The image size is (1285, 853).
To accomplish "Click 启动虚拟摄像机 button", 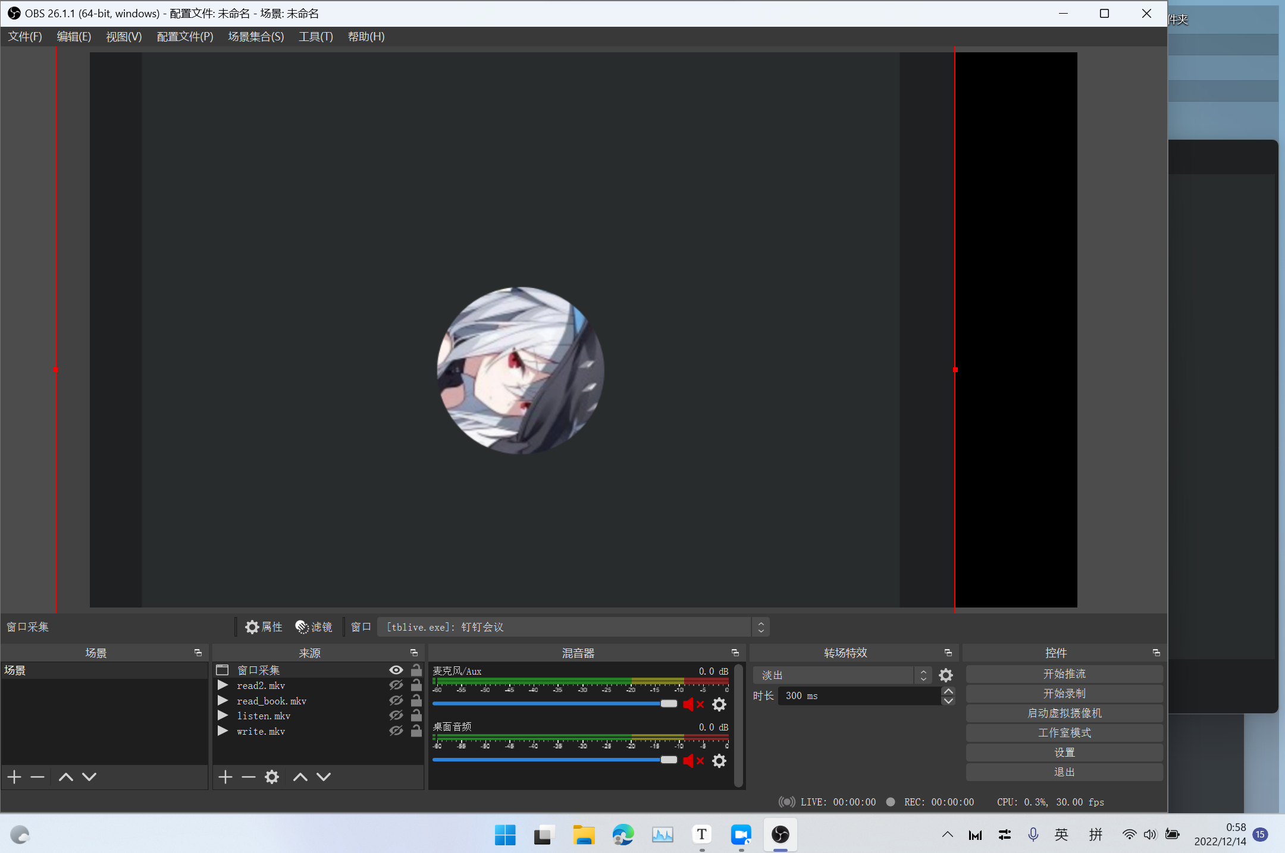I will click(1064, 713).
